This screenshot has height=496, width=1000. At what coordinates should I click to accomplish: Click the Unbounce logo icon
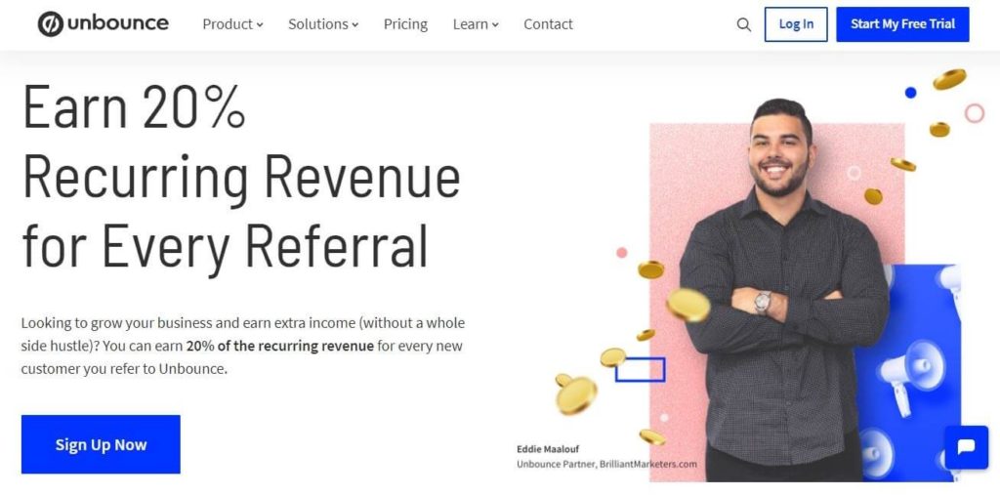(51, 24)
